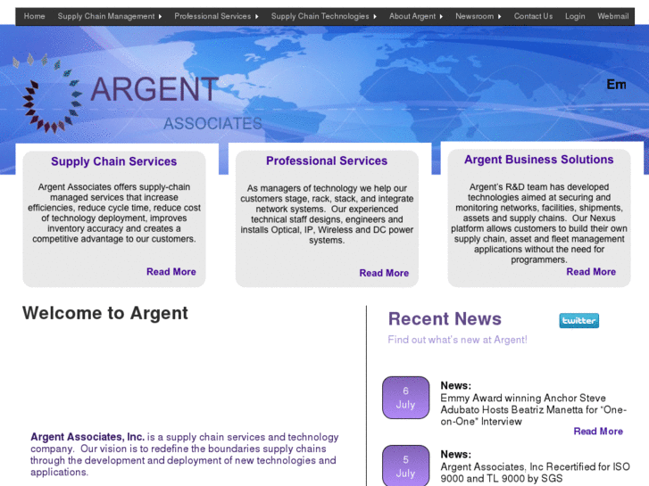Image resolution: width=649 pixels, height=486 pixels.
Task: Click the ASSOCIATES text in the banner
Action: tap(212, 123)
